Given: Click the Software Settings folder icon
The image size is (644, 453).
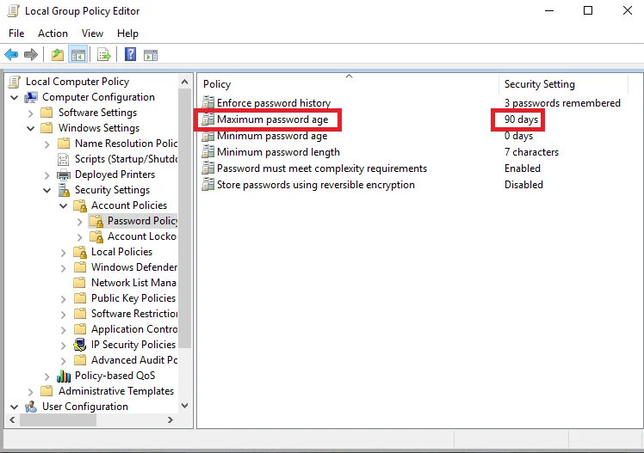Looking at the screenshot, I should [x=46, y=113].
